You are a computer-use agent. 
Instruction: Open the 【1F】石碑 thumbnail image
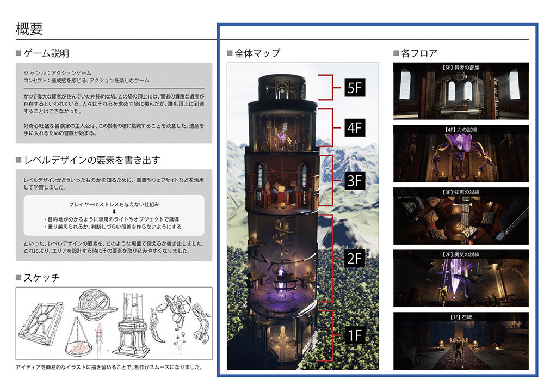pos(460,340)
